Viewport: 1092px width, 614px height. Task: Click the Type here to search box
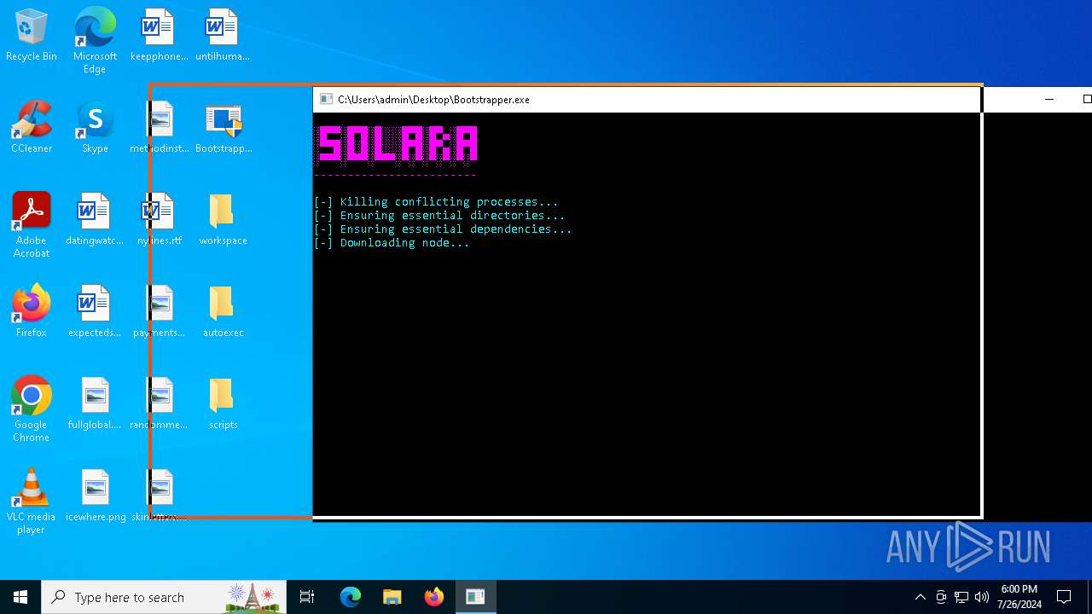click(164, 597)
